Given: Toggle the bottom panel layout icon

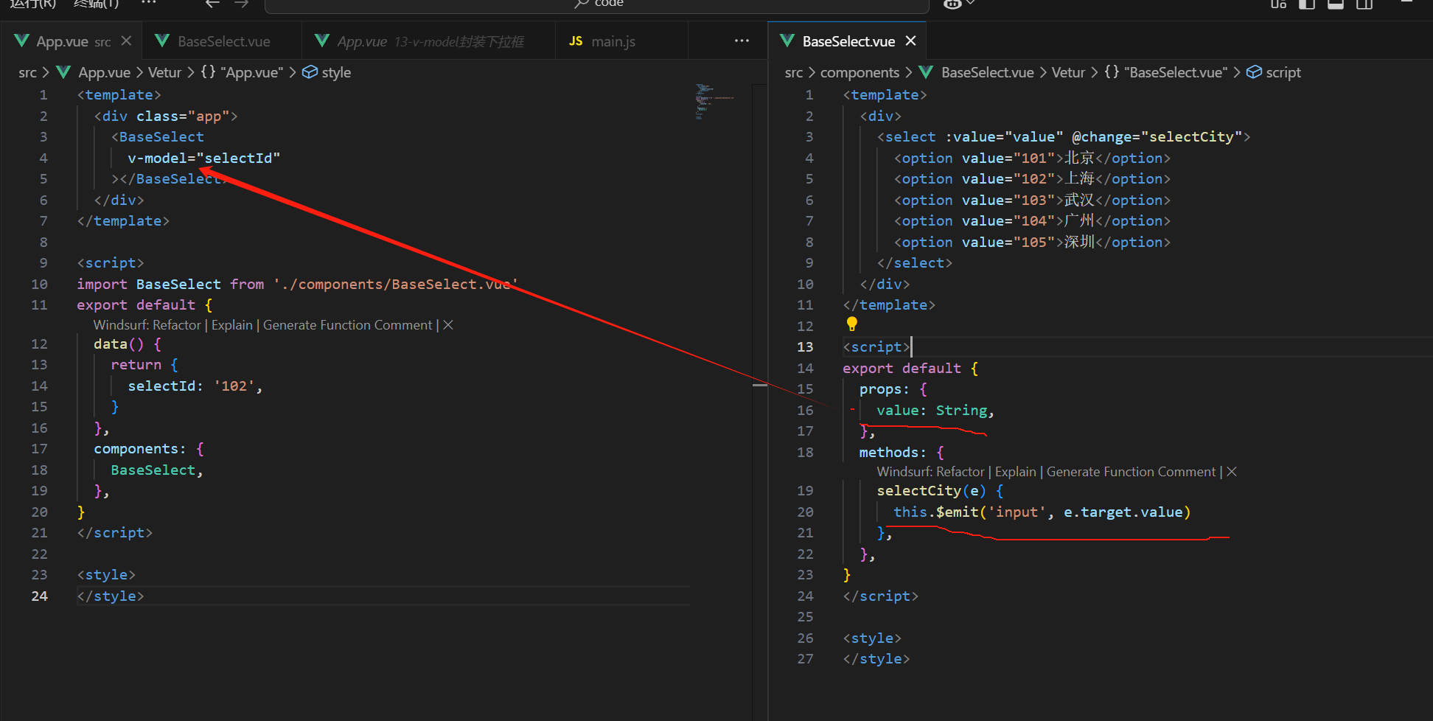Looking at the screenshot, I should tap(1336, 4).
